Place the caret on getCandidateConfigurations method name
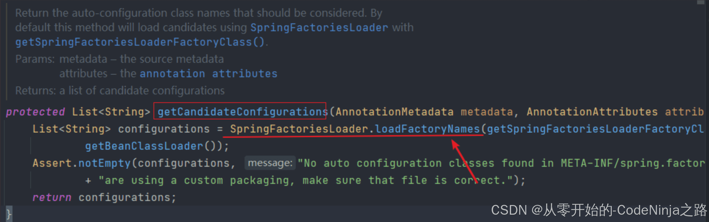This screenshot has height=222, width=709. (x=242, y=112)
